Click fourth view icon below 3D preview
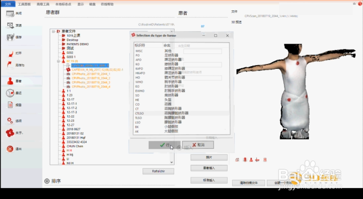 (x=257, y=160)
